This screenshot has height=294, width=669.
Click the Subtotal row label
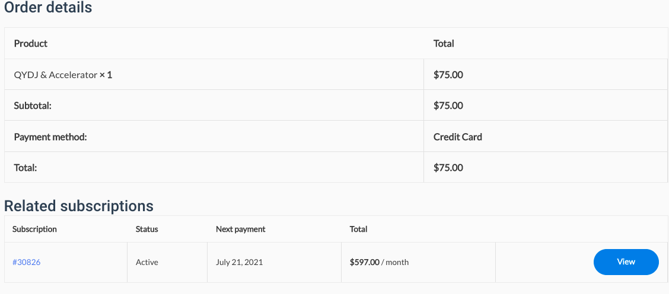[33, 106]
